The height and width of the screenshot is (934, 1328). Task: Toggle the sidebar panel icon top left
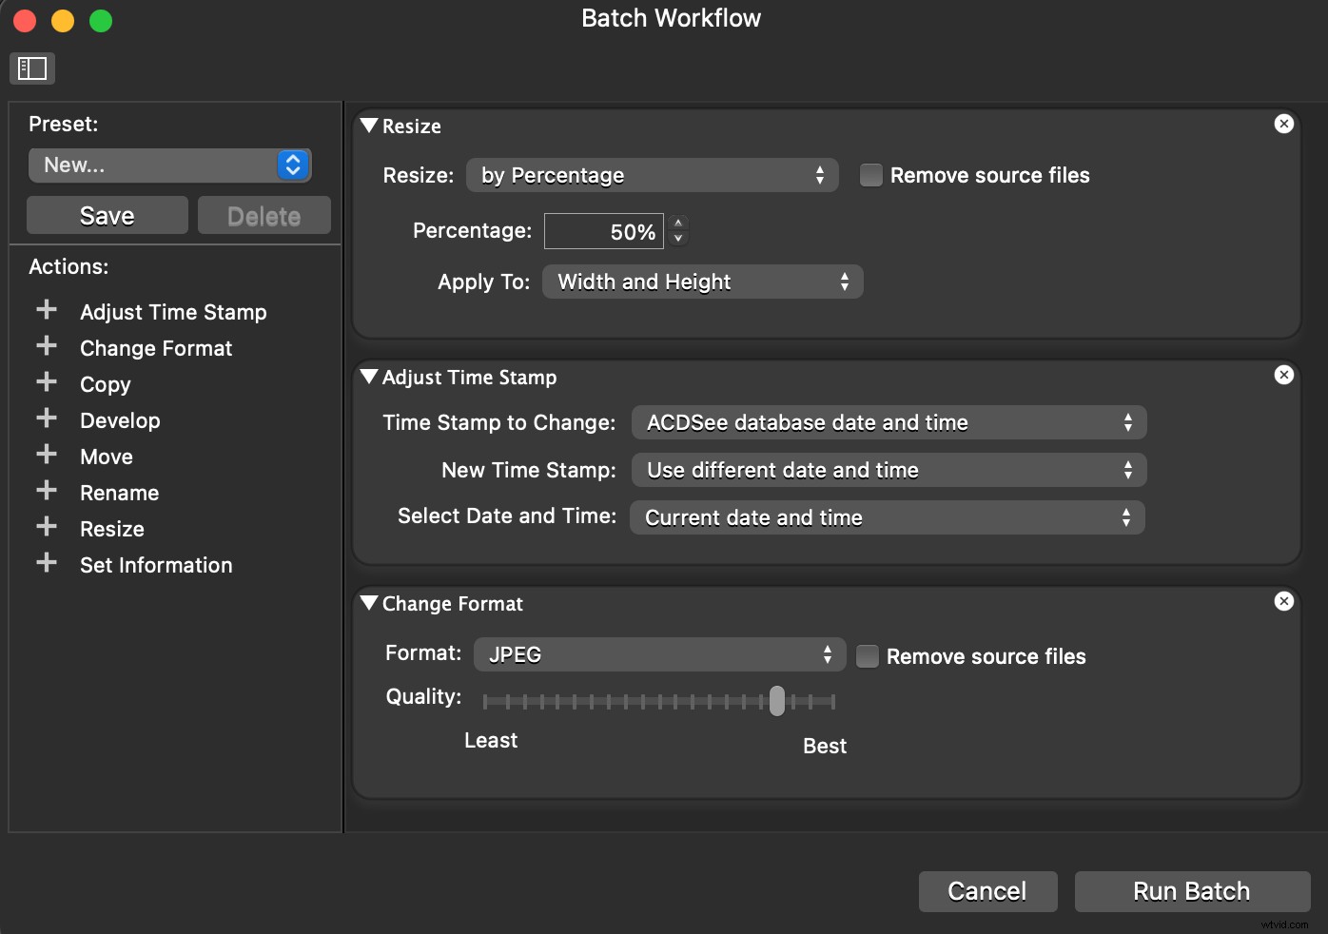click(31, 68)
